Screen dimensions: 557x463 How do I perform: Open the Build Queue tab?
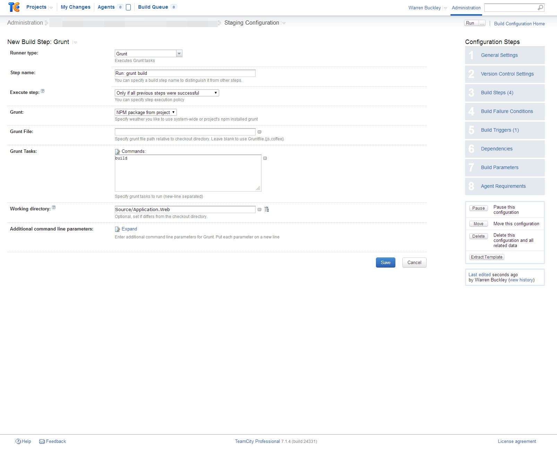click(x=153, y=7)
